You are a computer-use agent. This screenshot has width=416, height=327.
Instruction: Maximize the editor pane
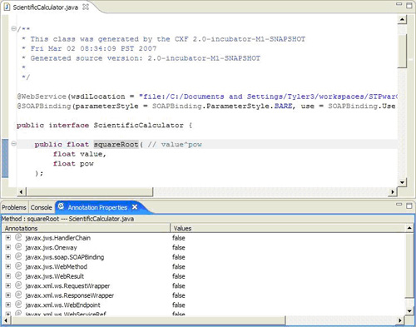(409, 5)
